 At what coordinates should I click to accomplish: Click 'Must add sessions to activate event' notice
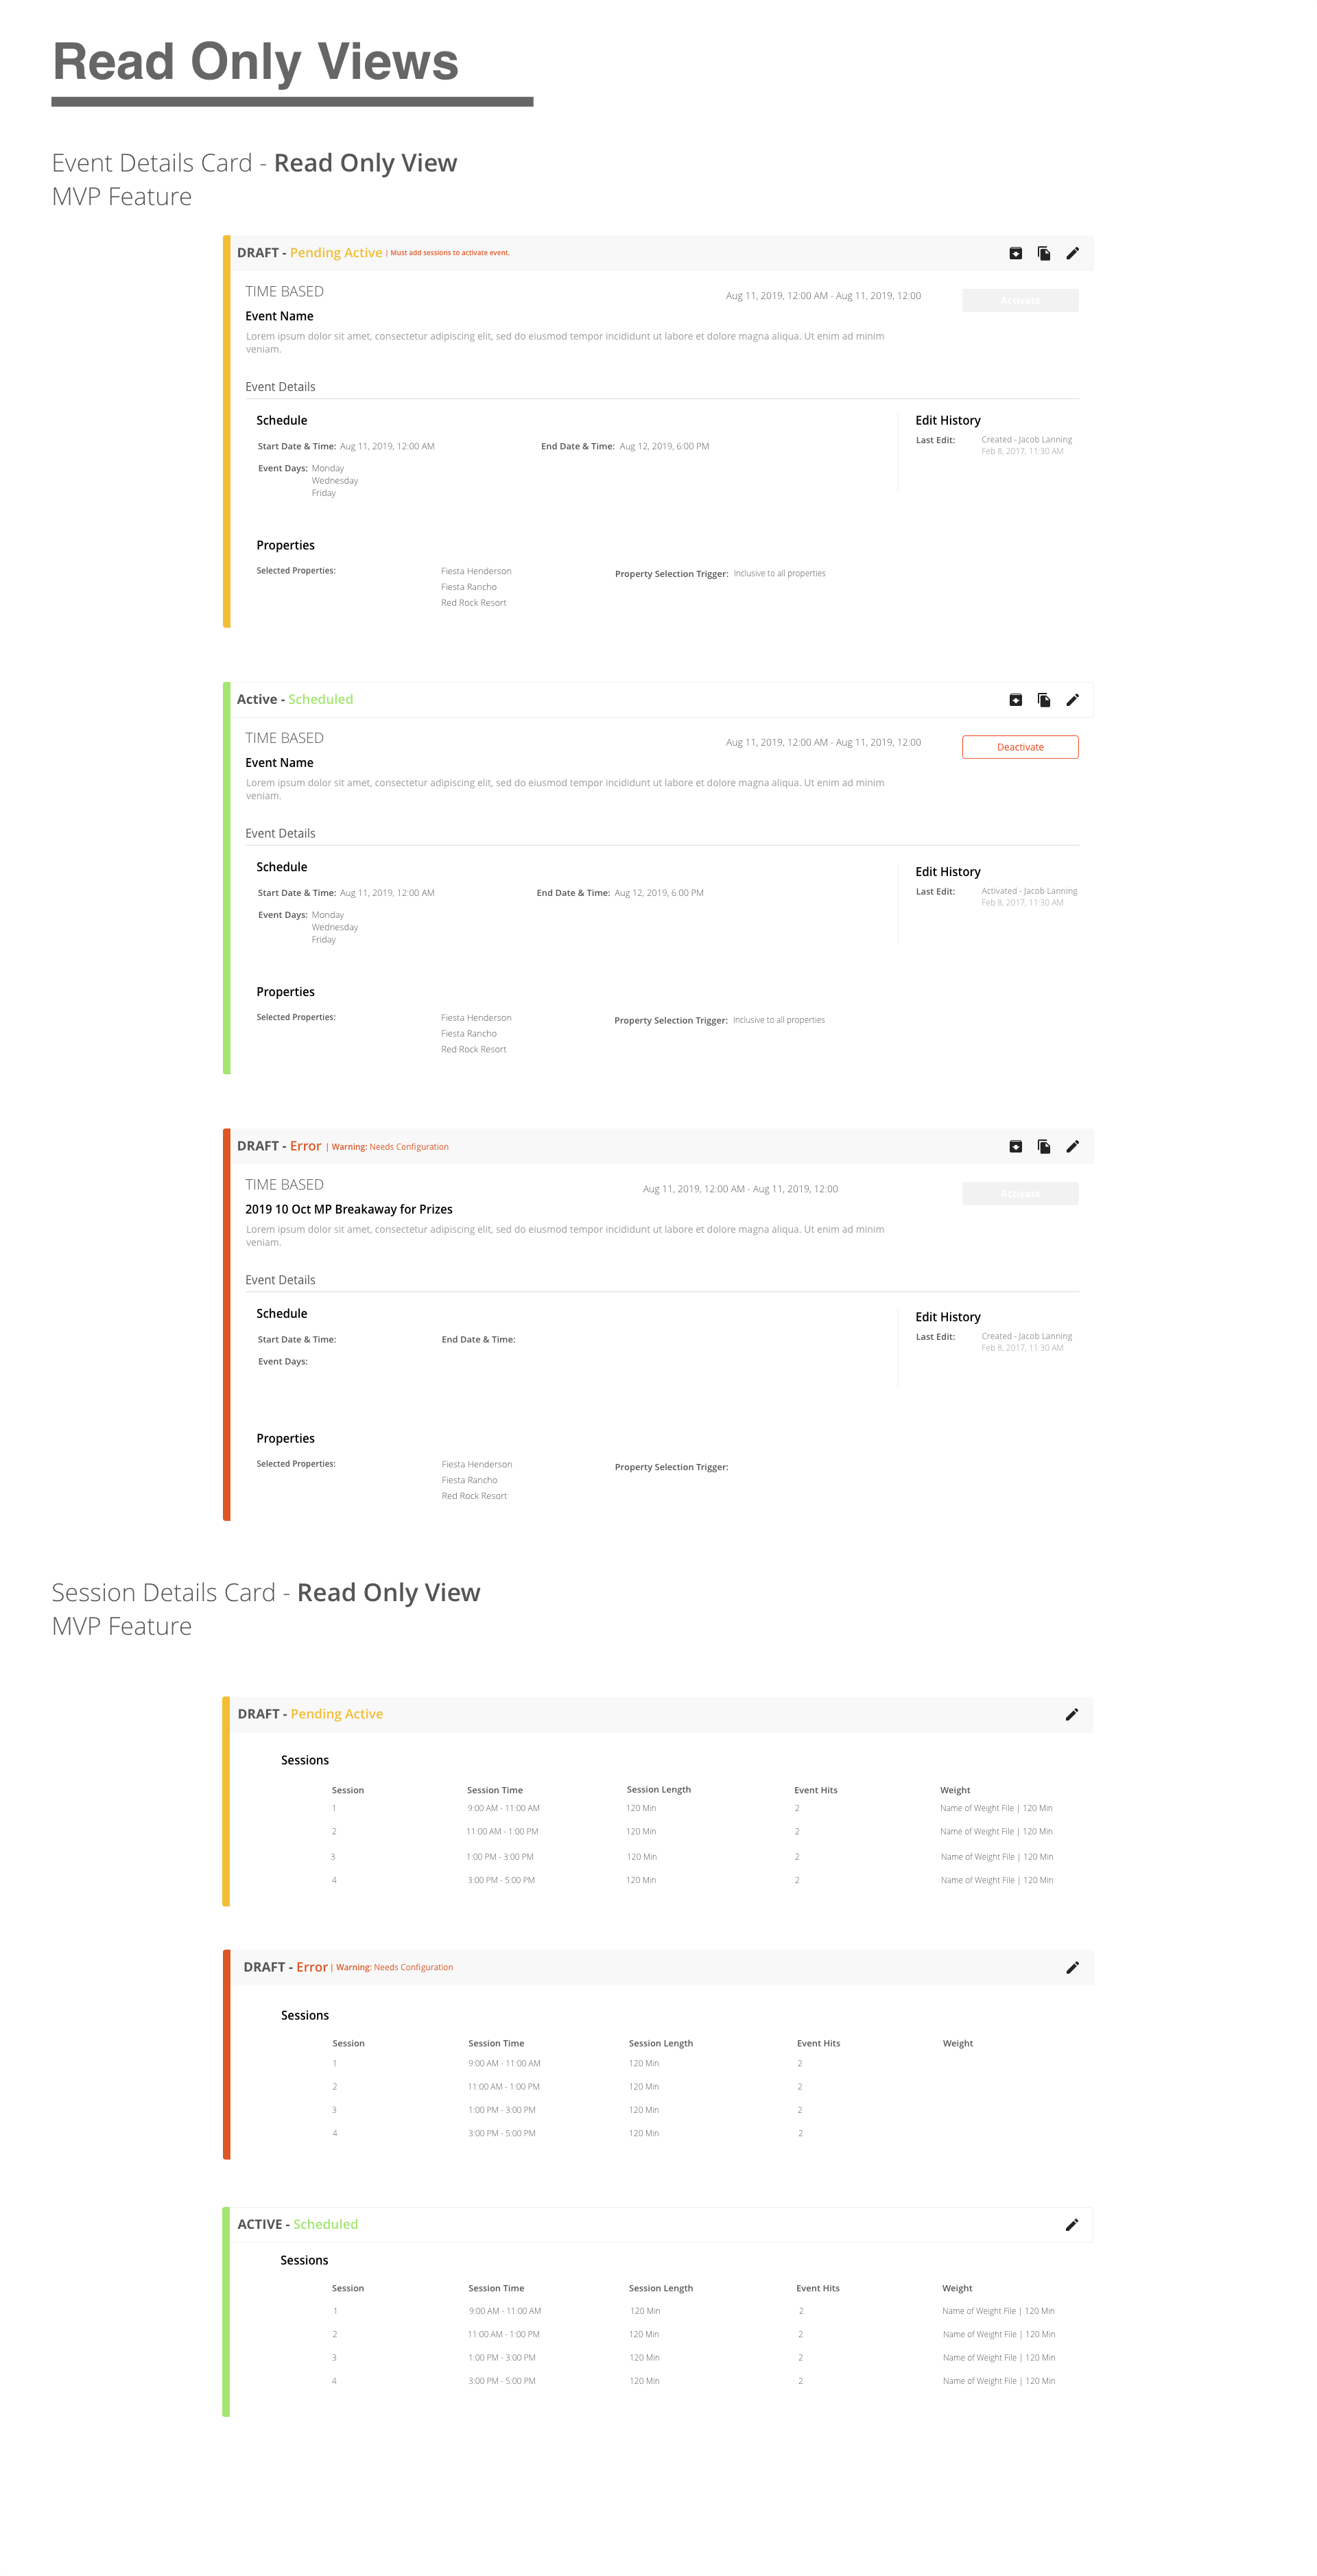449,253
